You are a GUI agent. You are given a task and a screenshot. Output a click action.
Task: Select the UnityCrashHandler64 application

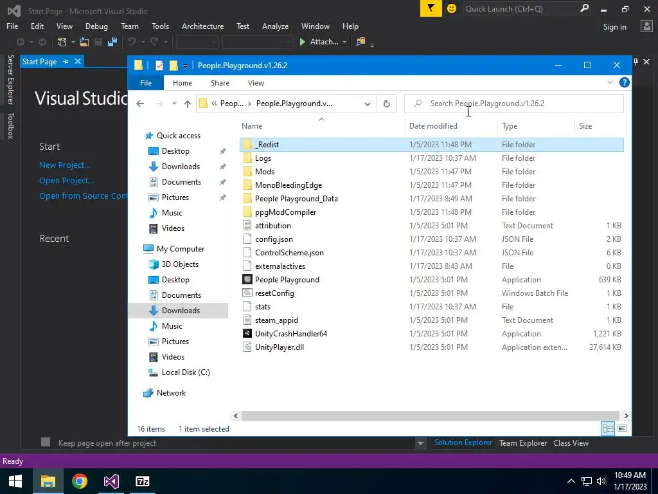(291, 334)
